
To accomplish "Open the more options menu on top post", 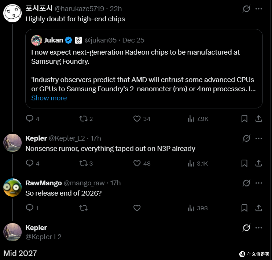I will pyautogui.click(x=259, y=9).
